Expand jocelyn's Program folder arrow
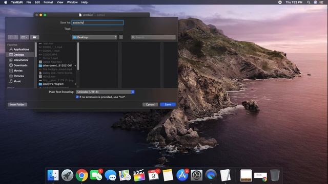Viewport: 328px width, 184px height. pos(75,84)
